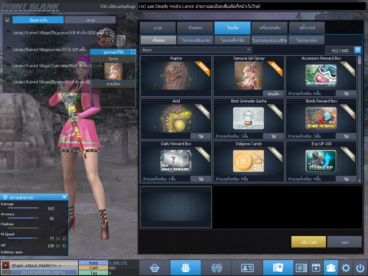Click the ออก exit button

pos(345,242)
